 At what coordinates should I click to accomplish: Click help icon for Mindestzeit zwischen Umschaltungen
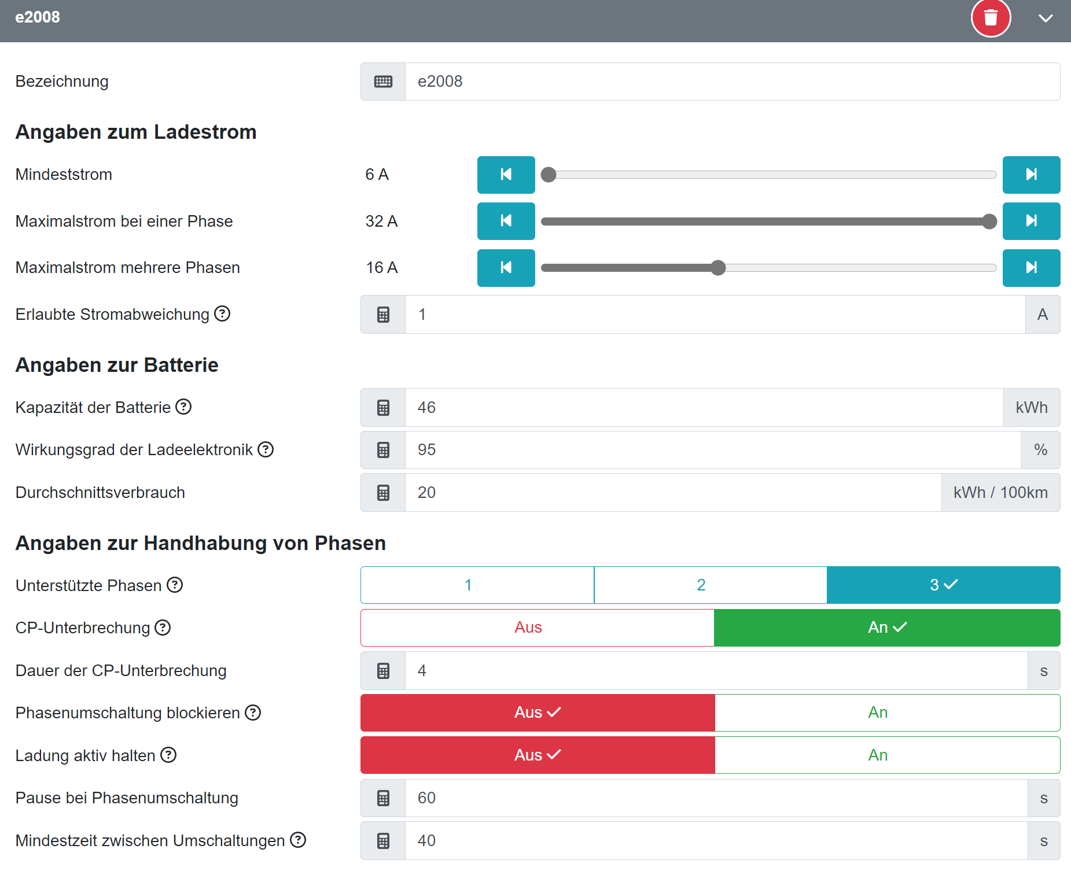[x=298, y=840]
